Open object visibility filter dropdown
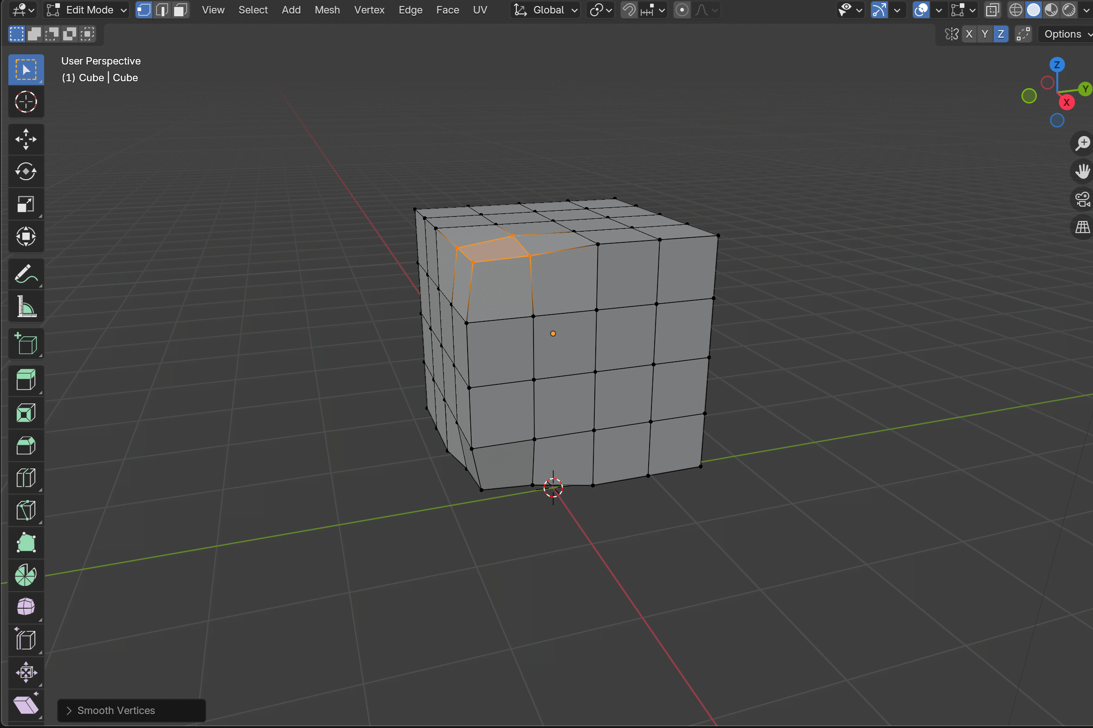The width and height of the screenshot is (1093, 728). (850, 10)
